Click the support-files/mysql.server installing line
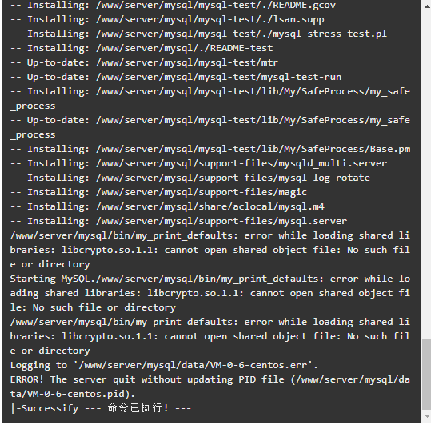The height and width of the screenshot is (425, 431). click(178, 221)
